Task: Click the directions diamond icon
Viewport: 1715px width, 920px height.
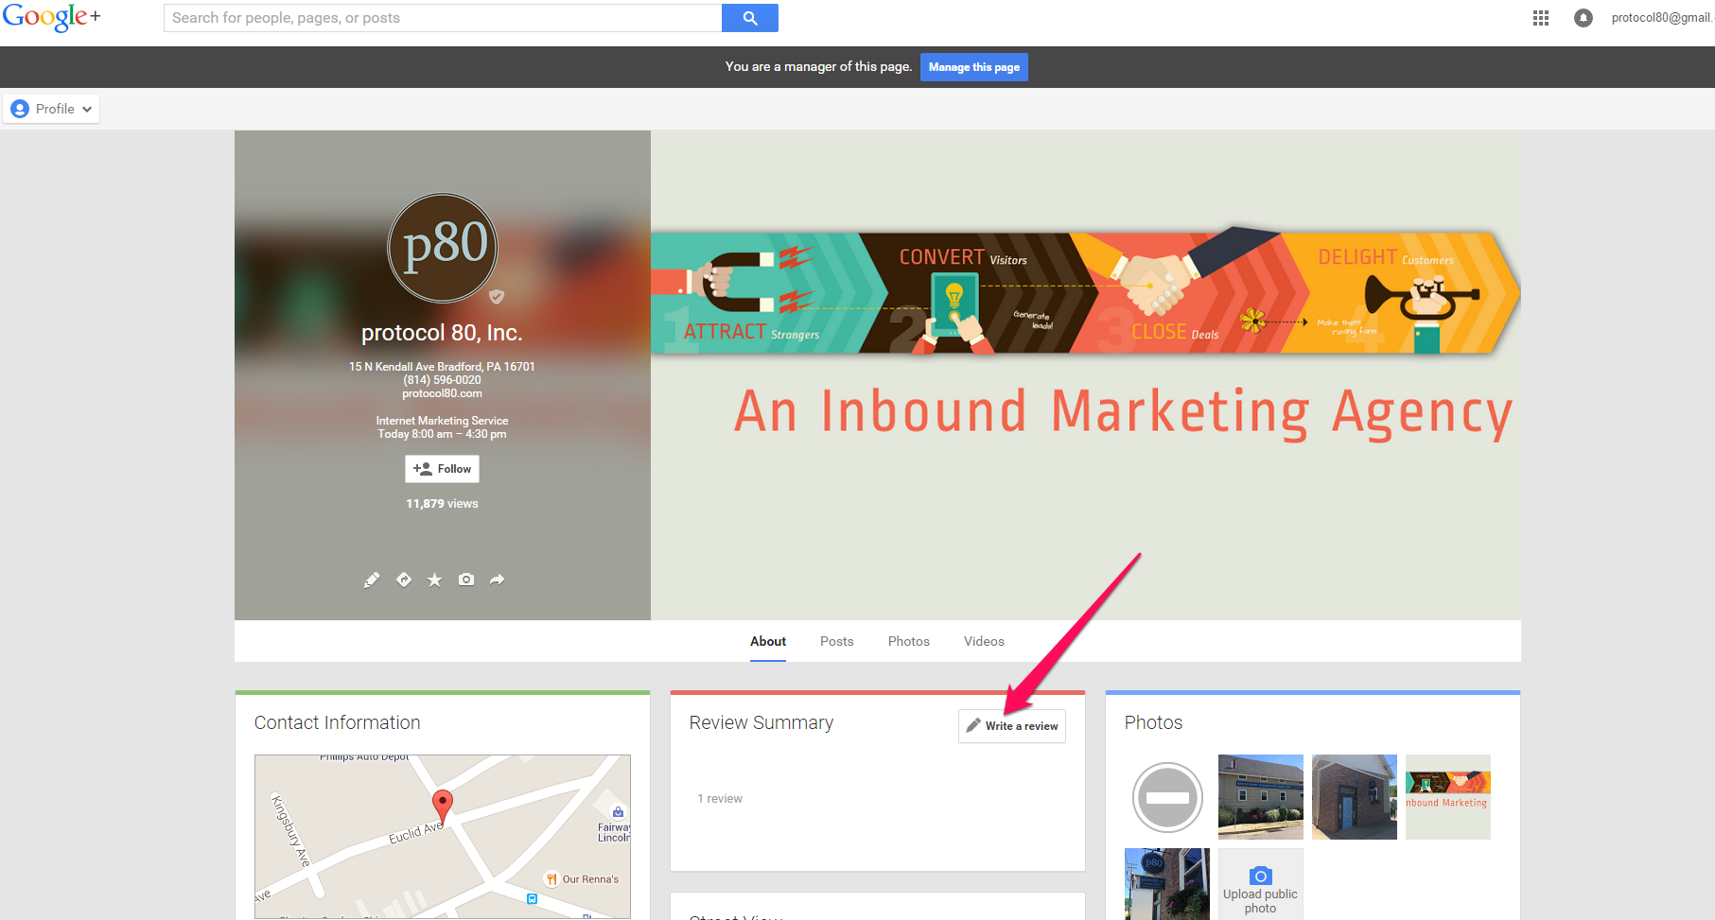Action: 404,580
